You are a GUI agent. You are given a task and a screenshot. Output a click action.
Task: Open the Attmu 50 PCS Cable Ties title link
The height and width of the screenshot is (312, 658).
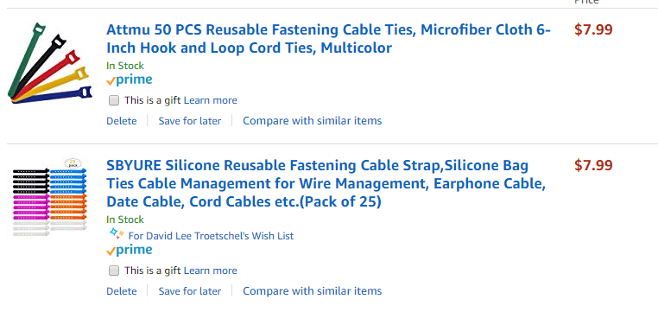click(328, 39)
